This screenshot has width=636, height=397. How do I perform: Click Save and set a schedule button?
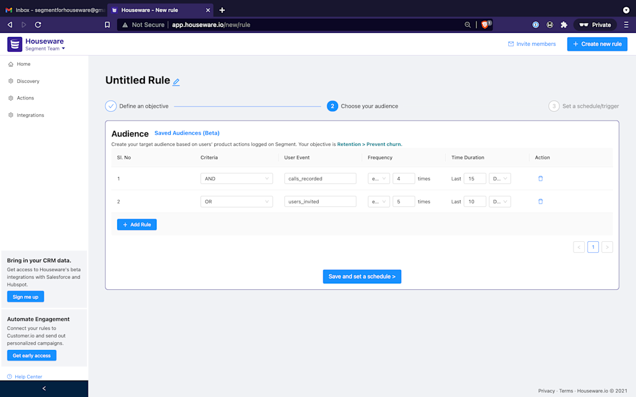pos(362,276)
